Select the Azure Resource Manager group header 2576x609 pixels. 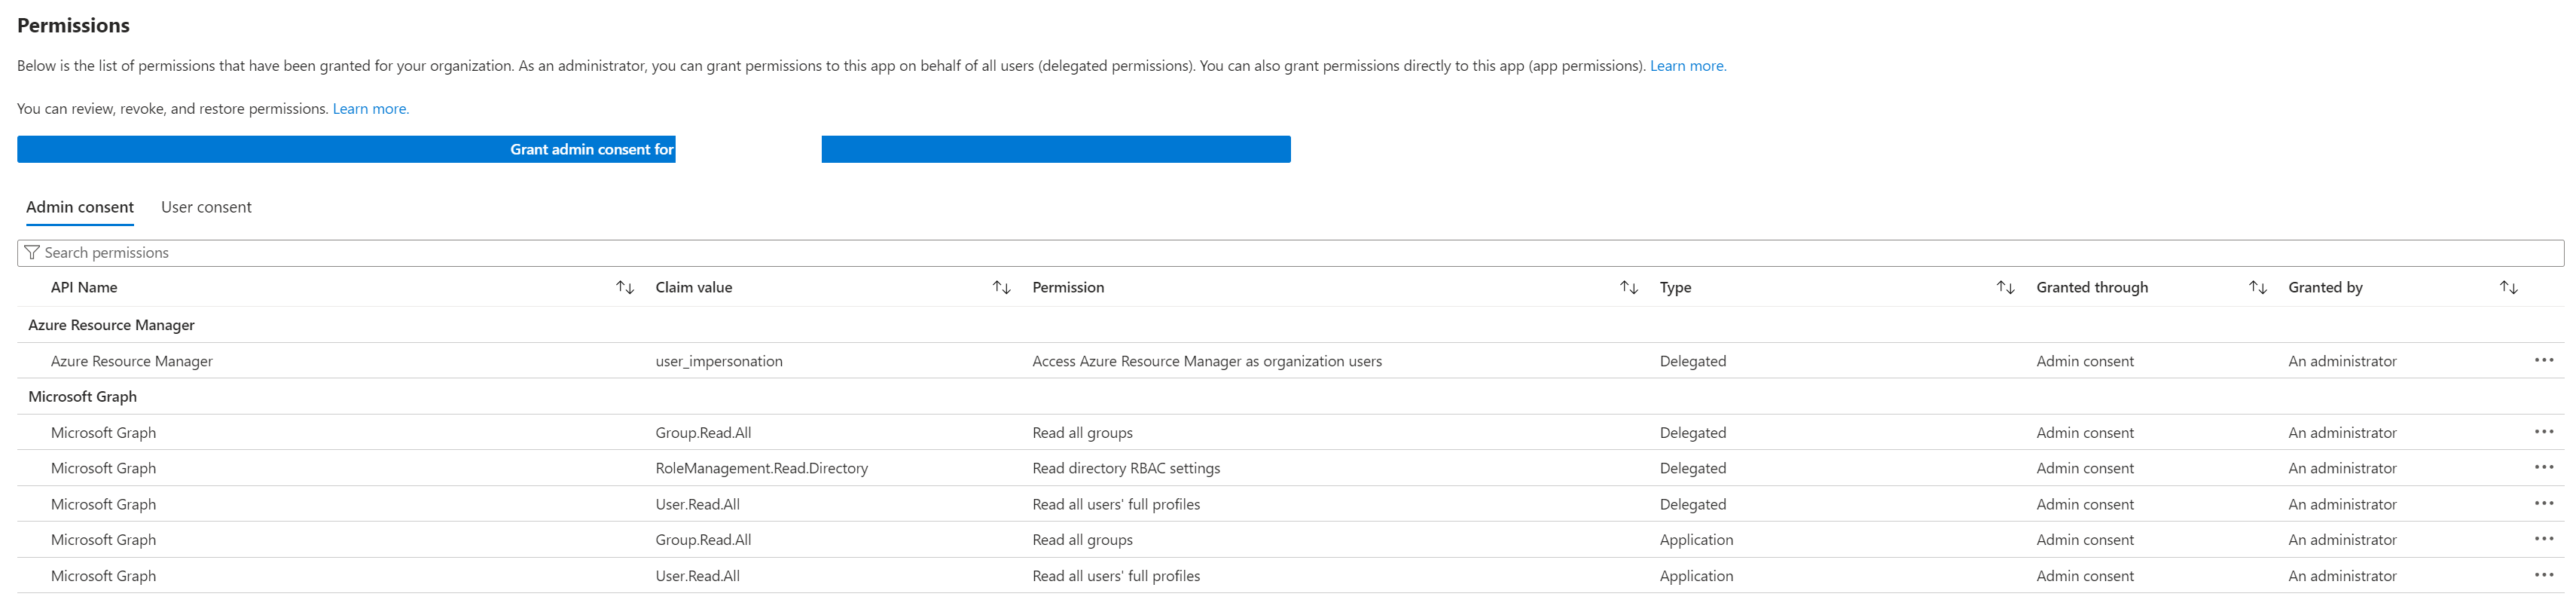tap(111, 325)
